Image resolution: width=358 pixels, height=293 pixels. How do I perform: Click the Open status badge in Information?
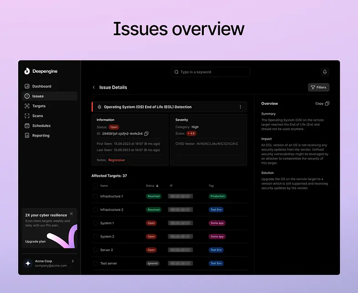click(114, 127)
